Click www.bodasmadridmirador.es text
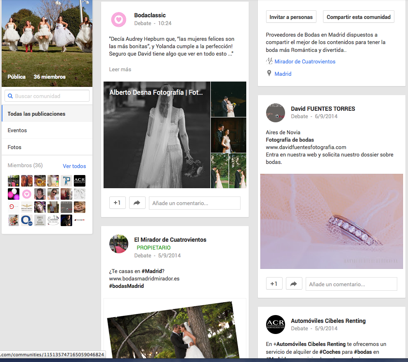Screen dimensions: 408x362 pyautogui.click(x=144, y=278)
